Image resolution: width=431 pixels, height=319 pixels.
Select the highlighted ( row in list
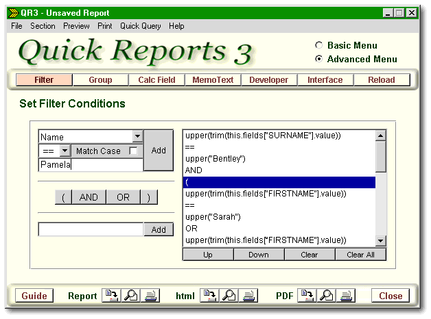[x=279, y=182]
